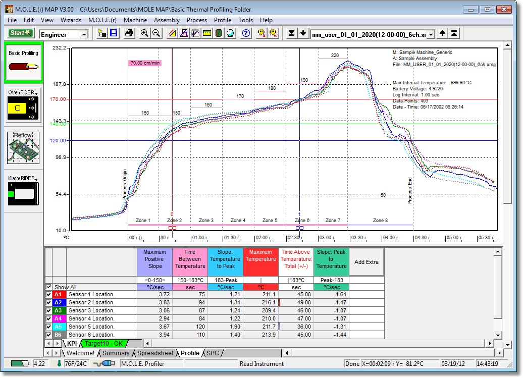Click the red X-cursor marker on timeline

click(x=172, y=228)
